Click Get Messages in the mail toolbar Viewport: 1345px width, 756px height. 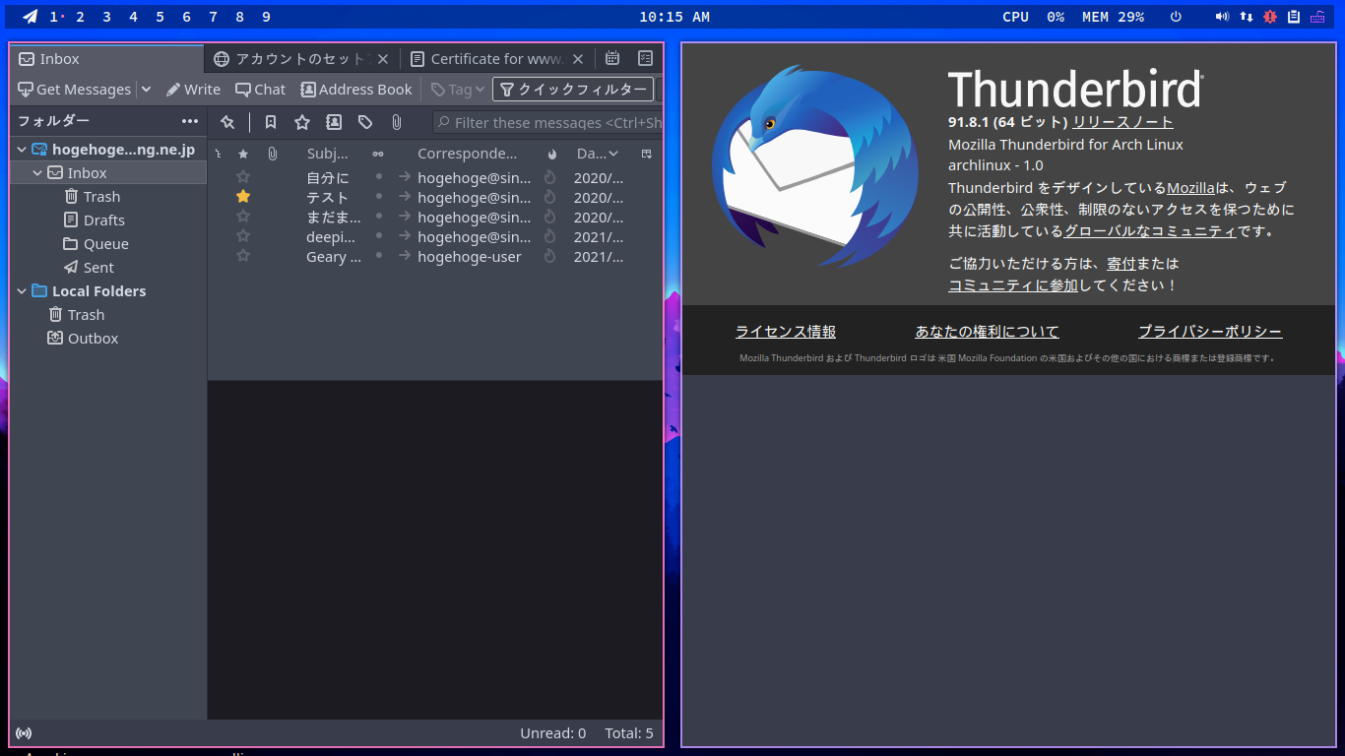tap(74, 90)
